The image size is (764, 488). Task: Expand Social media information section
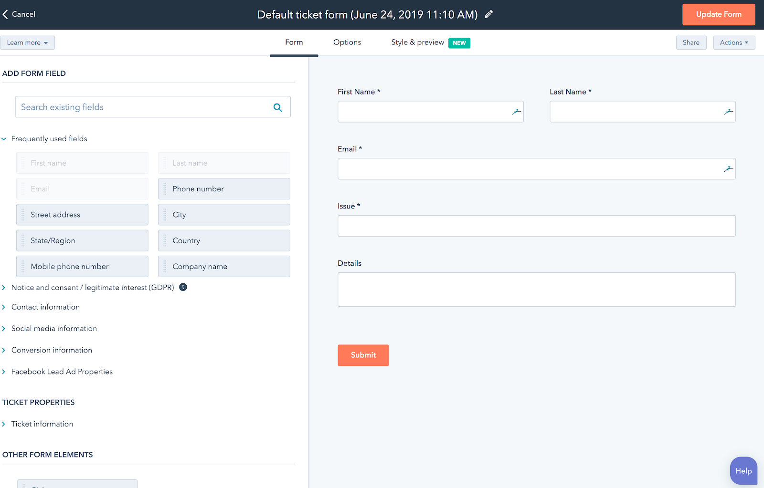tap(4, 329)
